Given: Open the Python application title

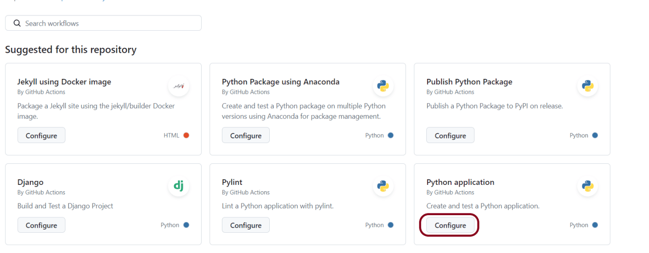Looking at the screenshot, I should click(x=460, y=182).
